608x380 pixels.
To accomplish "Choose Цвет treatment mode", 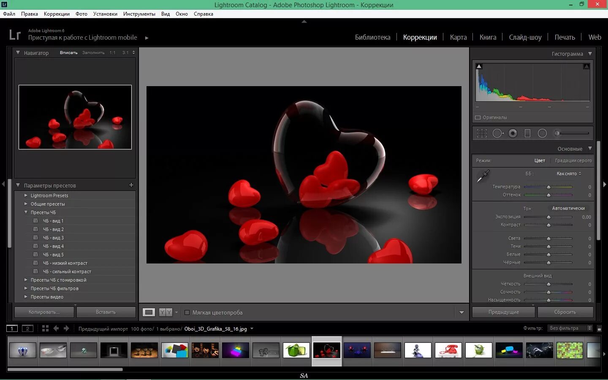I will pyautogui.click(x=540, y=160).
